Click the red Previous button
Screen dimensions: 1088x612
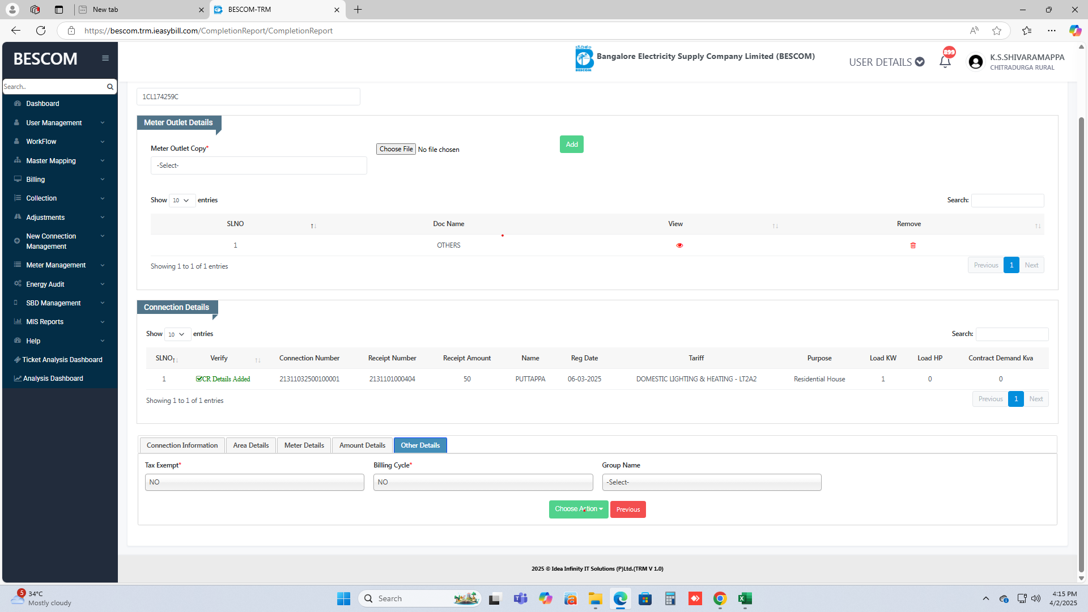[628, 509]
